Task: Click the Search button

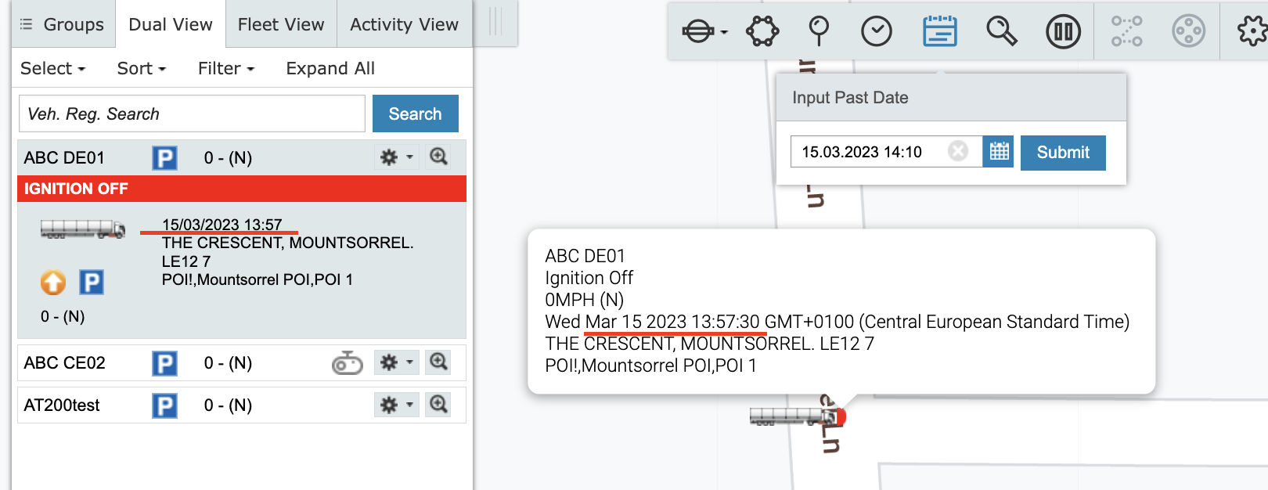Action: click(415, 114)
